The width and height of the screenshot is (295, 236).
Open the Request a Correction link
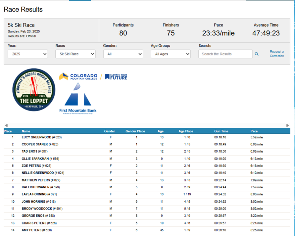coord(277,54)
